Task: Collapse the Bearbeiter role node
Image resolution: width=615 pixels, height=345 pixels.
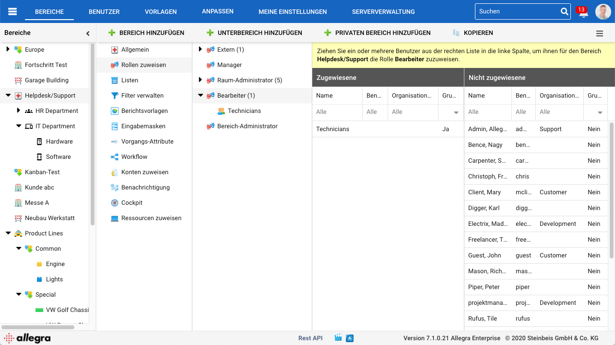Action: [201, 96]
